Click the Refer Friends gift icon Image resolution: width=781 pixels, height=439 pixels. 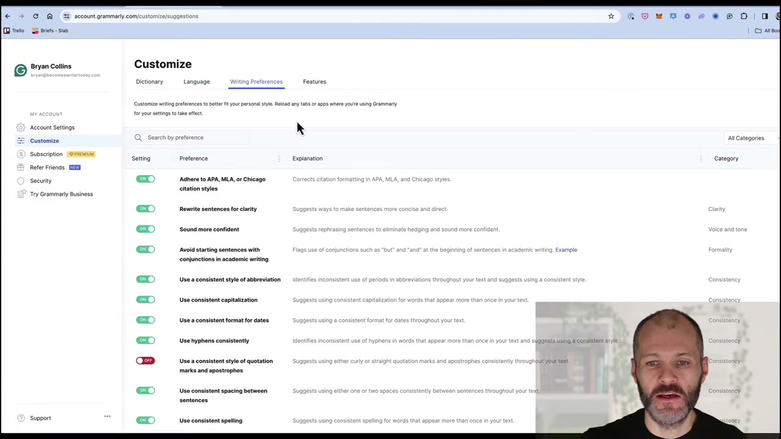[x=21, y=168]
